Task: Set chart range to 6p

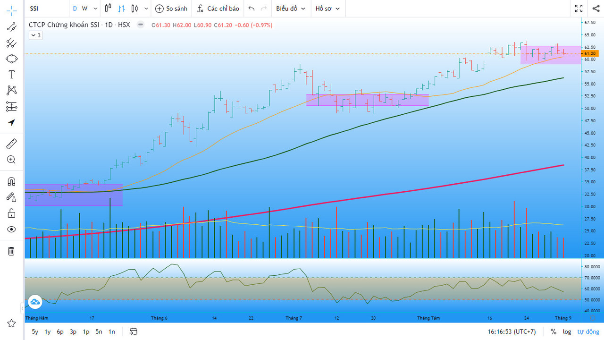Action: 60,332
